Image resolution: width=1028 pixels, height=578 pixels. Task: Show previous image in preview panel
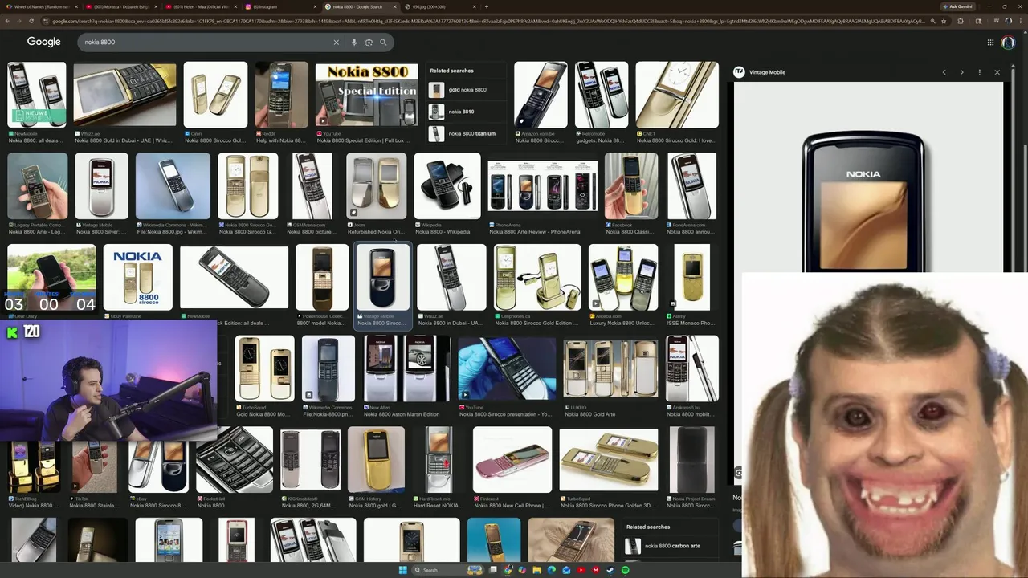point(944,72)
